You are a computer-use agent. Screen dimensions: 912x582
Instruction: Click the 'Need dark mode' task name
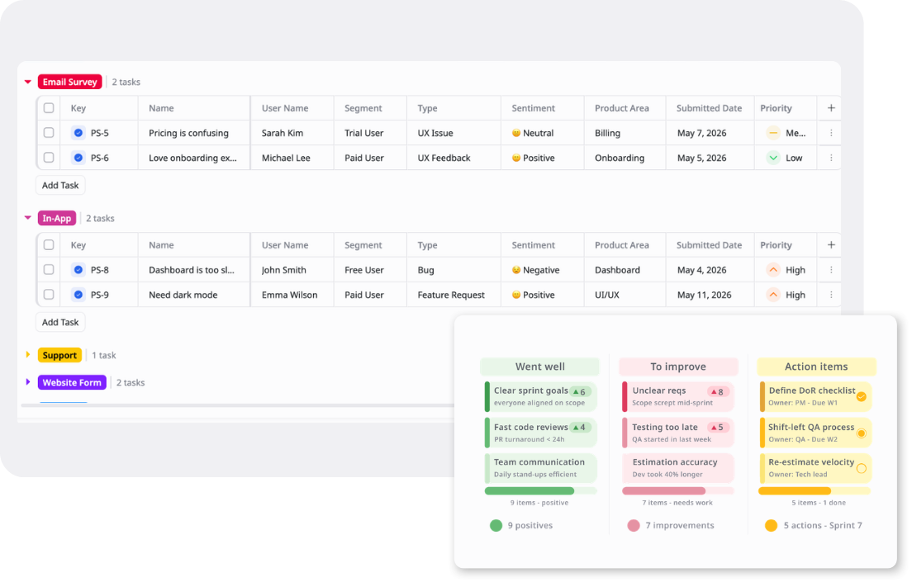click(183, 295)
